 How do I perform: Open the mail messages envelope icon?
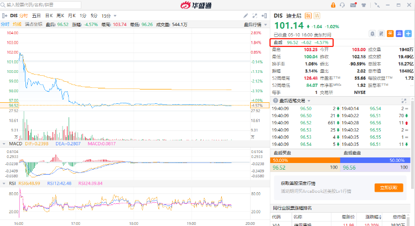[x=353, y=5]
